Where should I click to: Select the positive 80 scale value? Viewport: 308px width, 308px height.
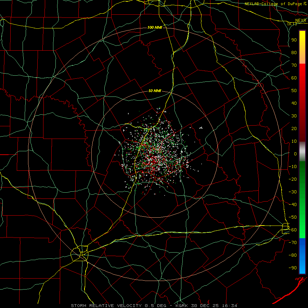click(294, 52)
